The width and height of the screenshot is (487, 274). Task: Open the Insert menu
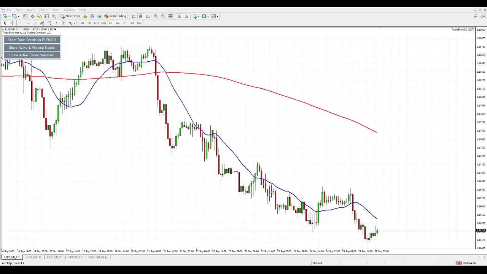click(31, 10)
